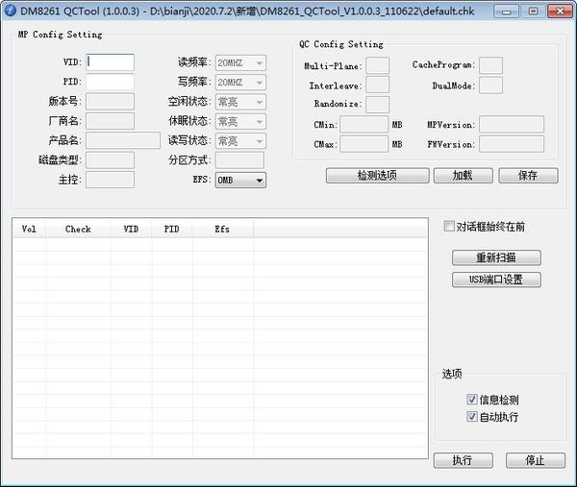Viewport: 577px width, 487px height.
Task: Toggle the 对话框始终在前 checkbox
Action: click(x=449, y=227)
